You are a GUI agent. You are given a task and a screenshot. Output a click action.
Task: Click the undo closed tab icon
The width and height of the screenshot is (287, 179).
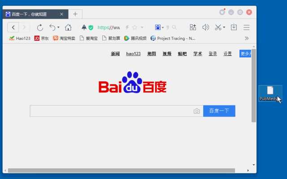tap(52, 27)
